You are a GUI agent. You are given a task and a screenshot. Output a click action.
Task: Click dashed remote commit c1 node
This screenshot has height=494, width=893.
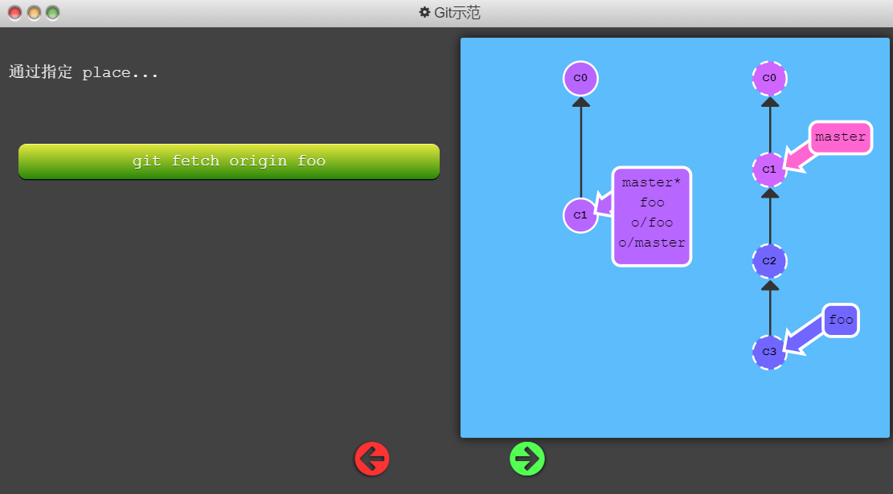(x=769, y=169)
